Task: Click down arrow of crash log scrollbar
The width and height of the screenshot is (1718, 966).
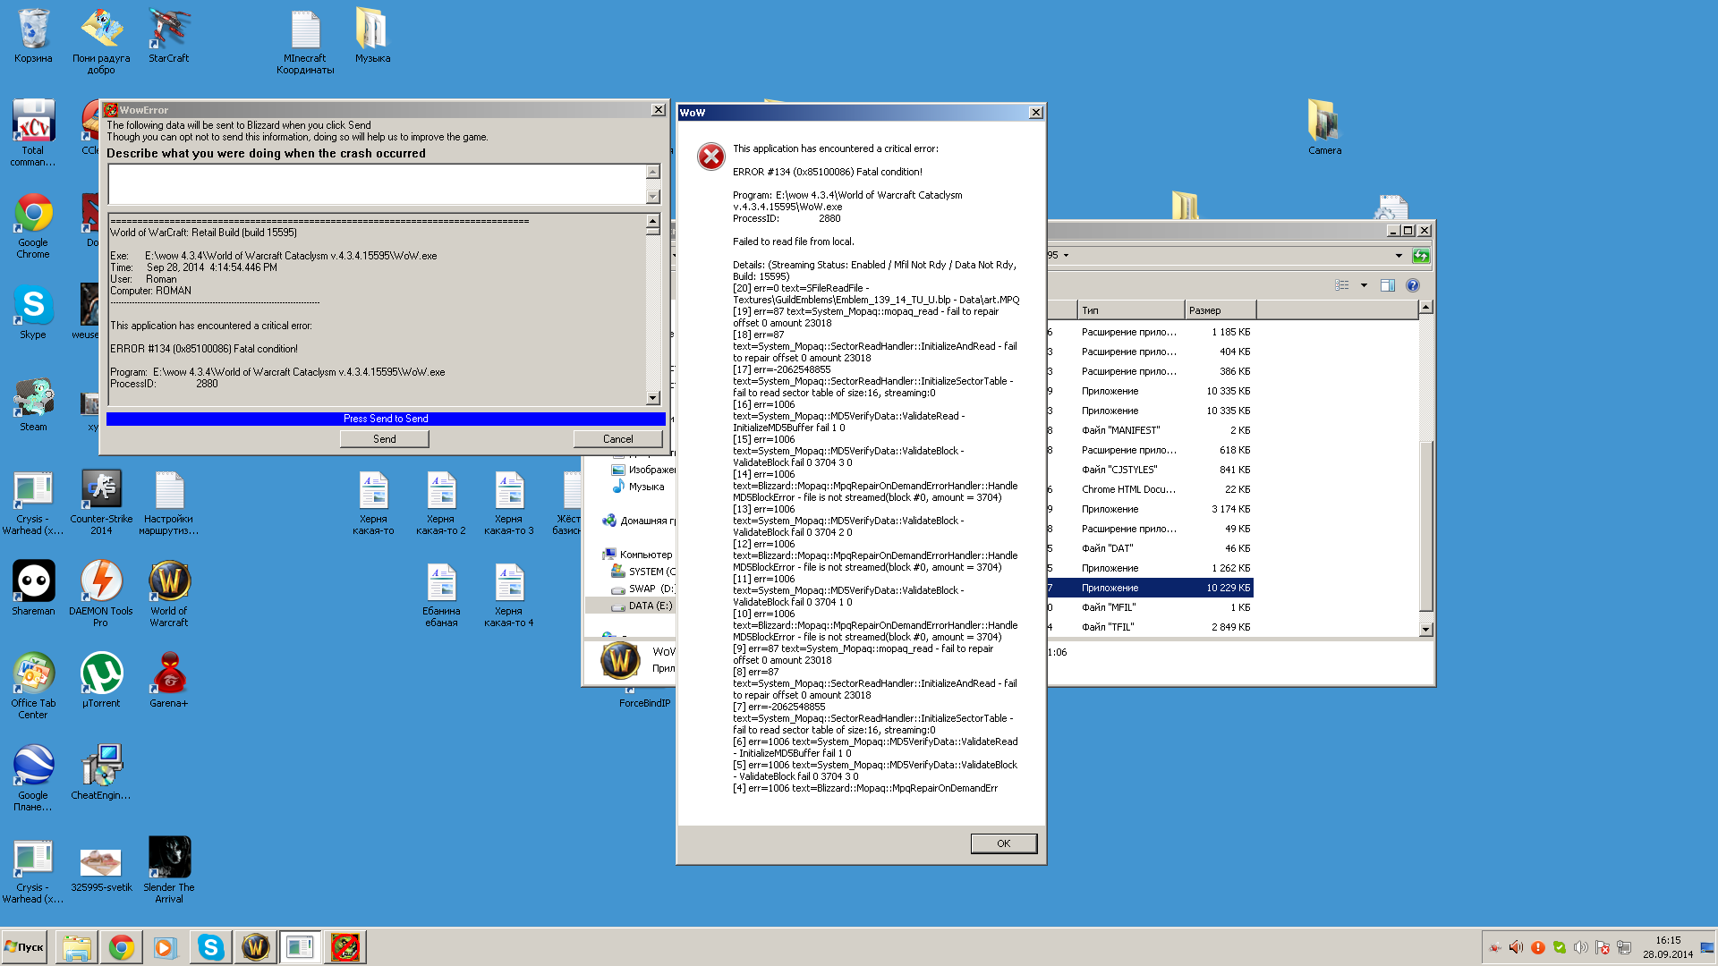Action: [x=652, y=398]
